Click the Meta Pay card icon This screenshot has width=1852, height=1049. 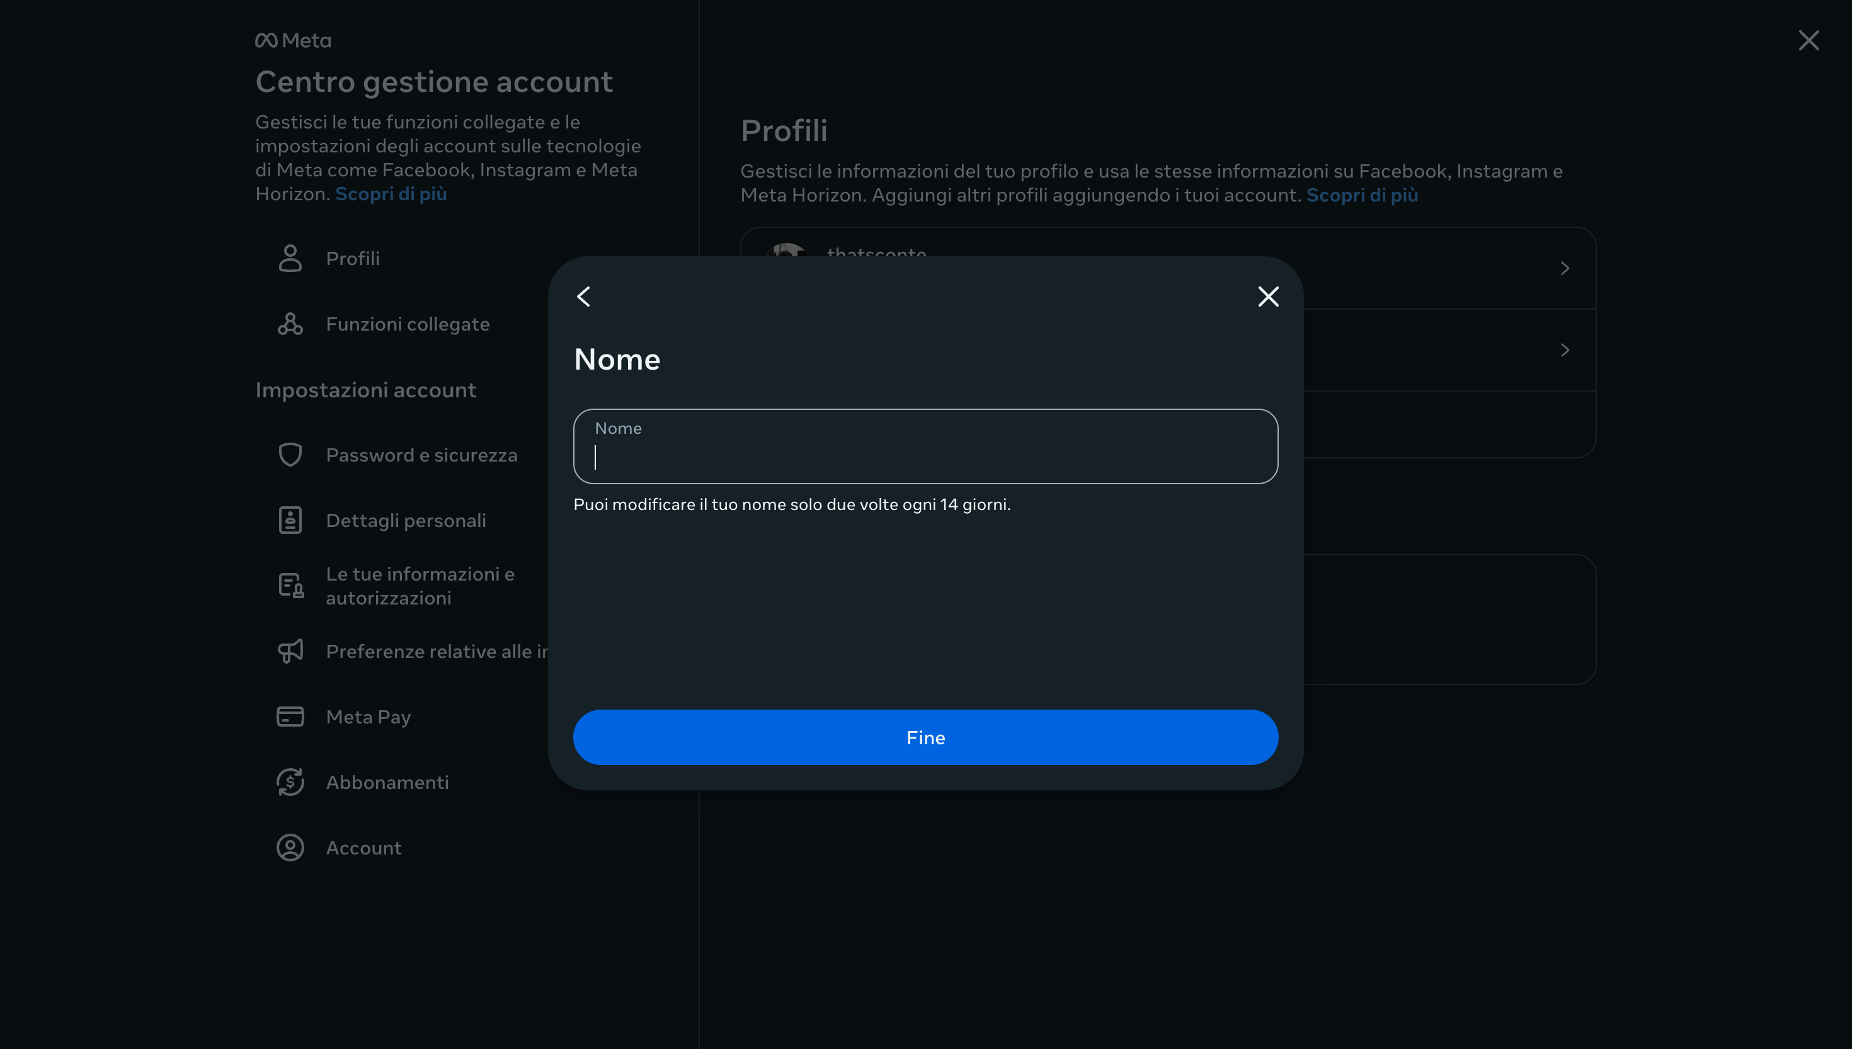(290, 716)
